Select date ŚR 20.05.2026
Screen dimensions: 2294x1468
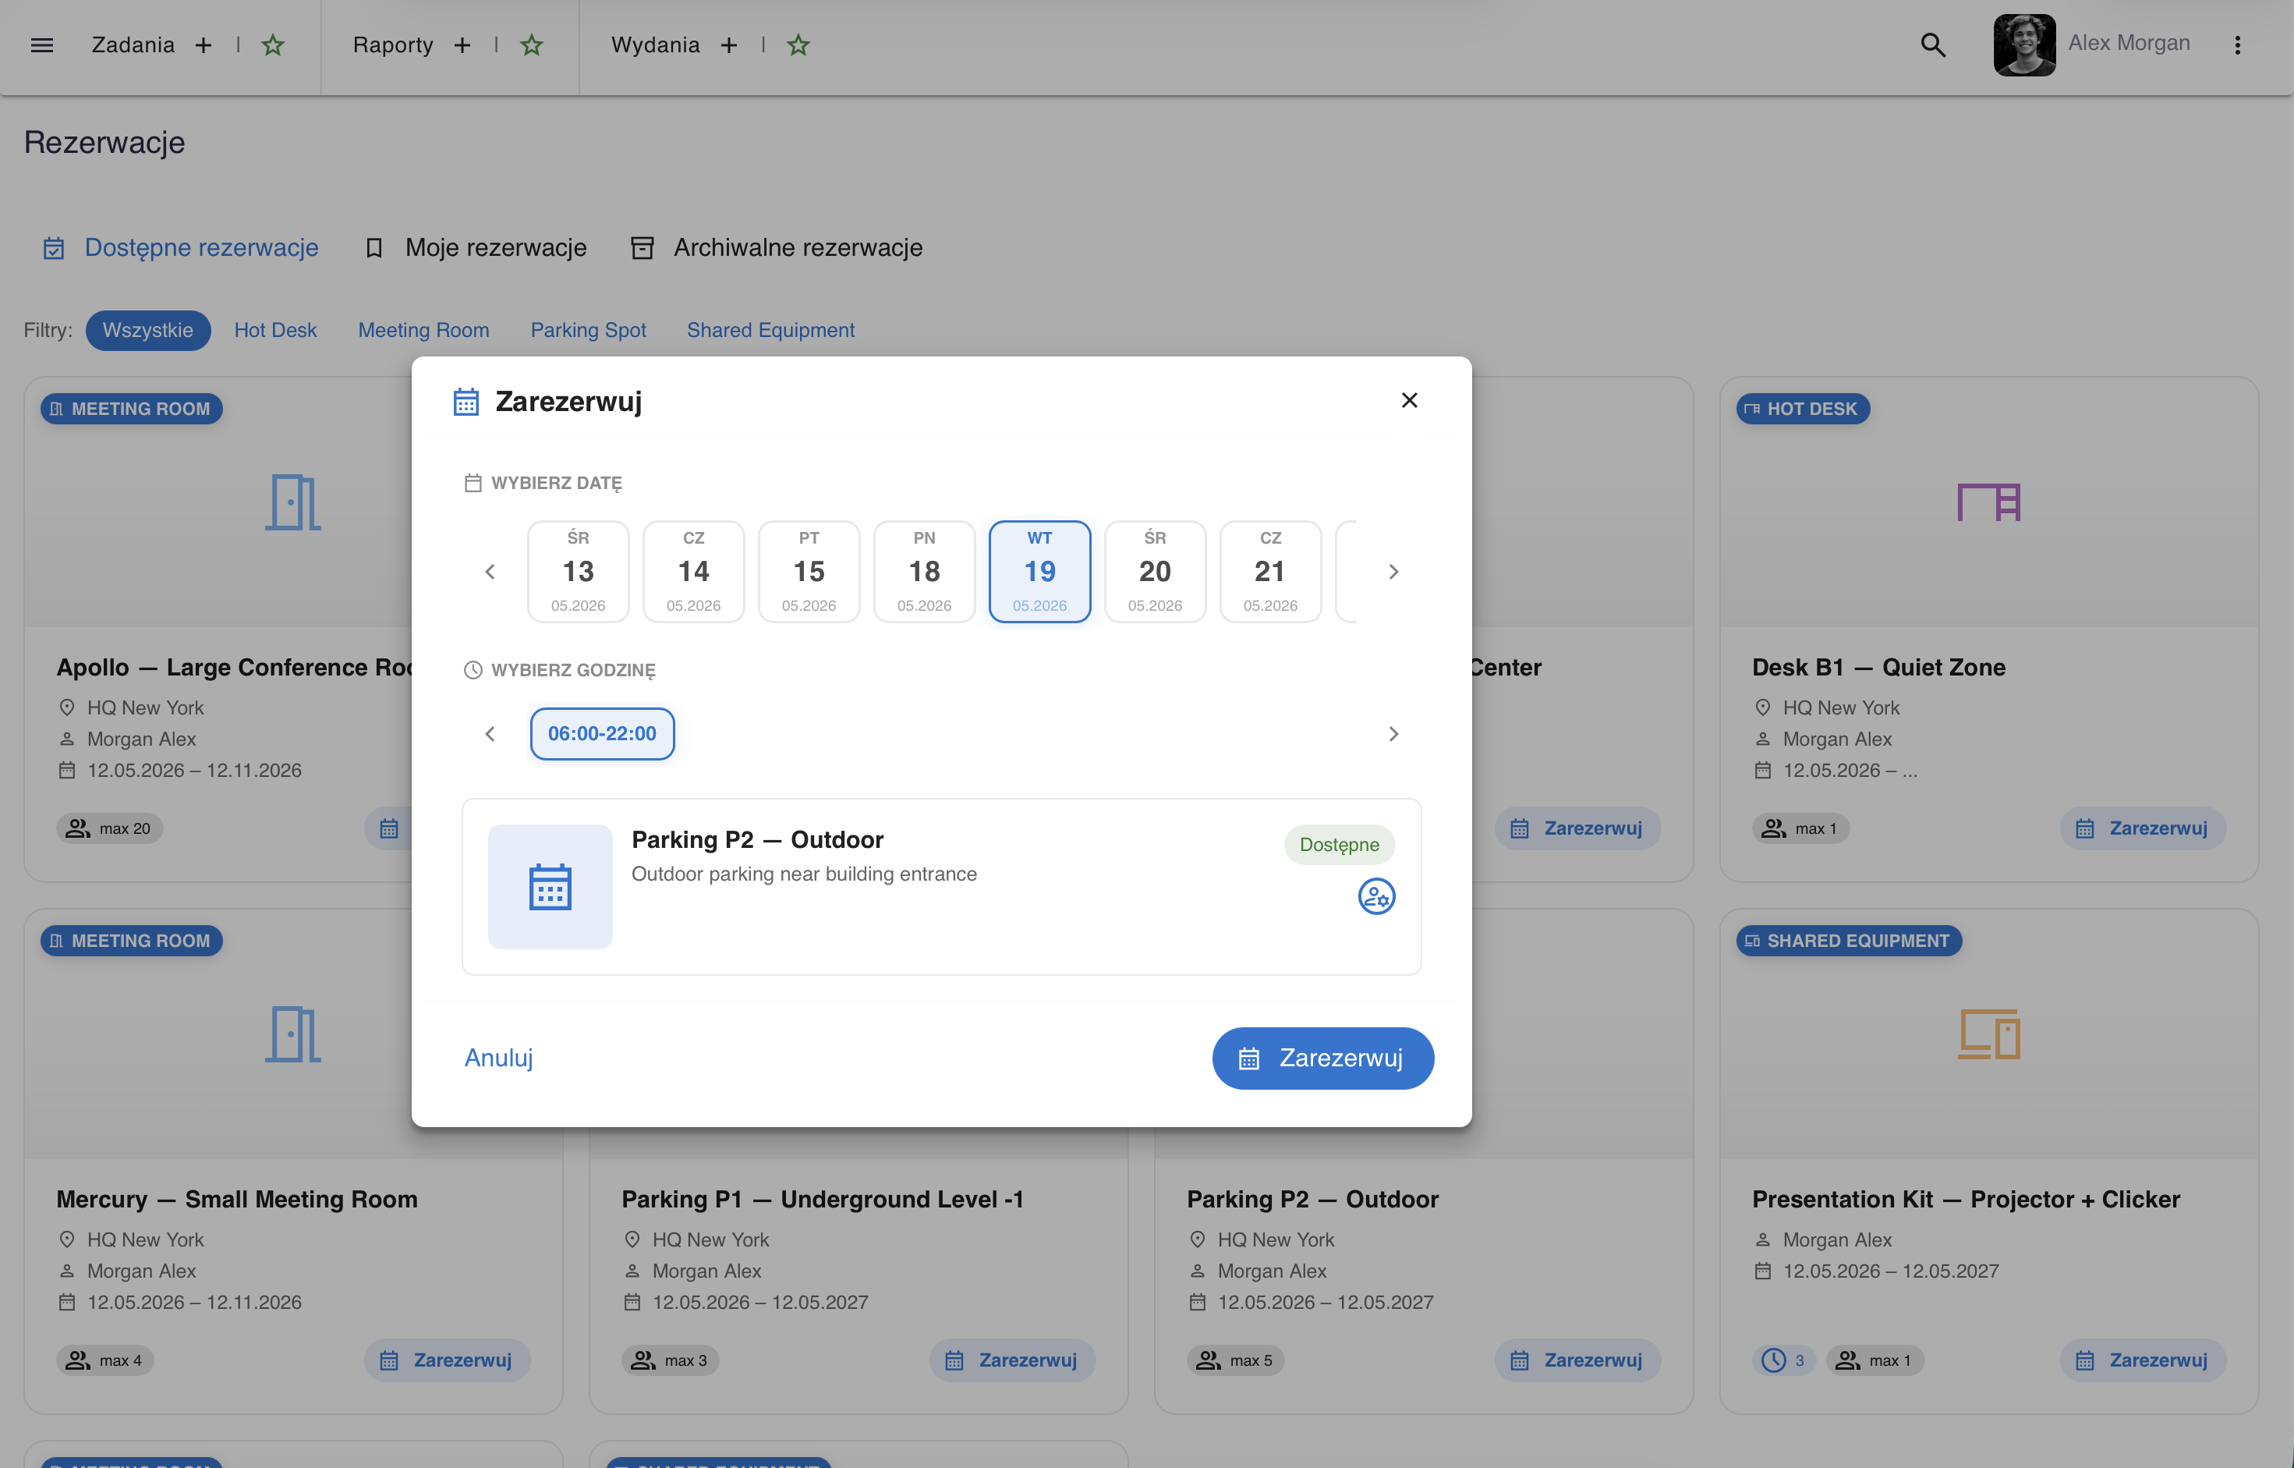click(1156, 572)
